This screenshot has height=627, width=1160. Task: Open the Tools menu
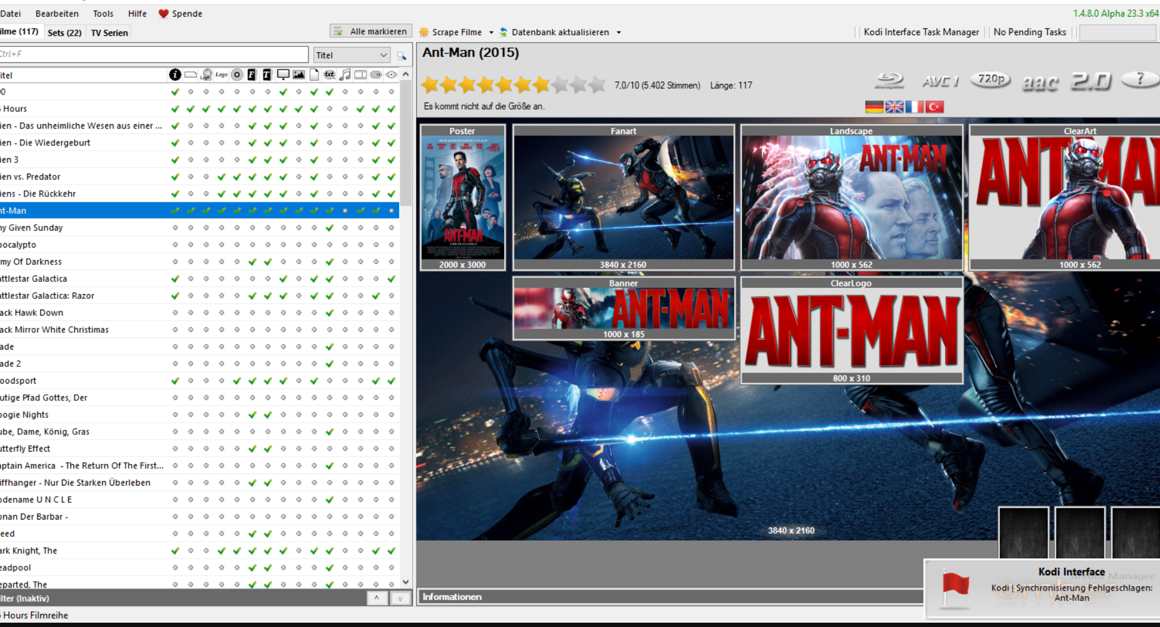click(103, 14)
